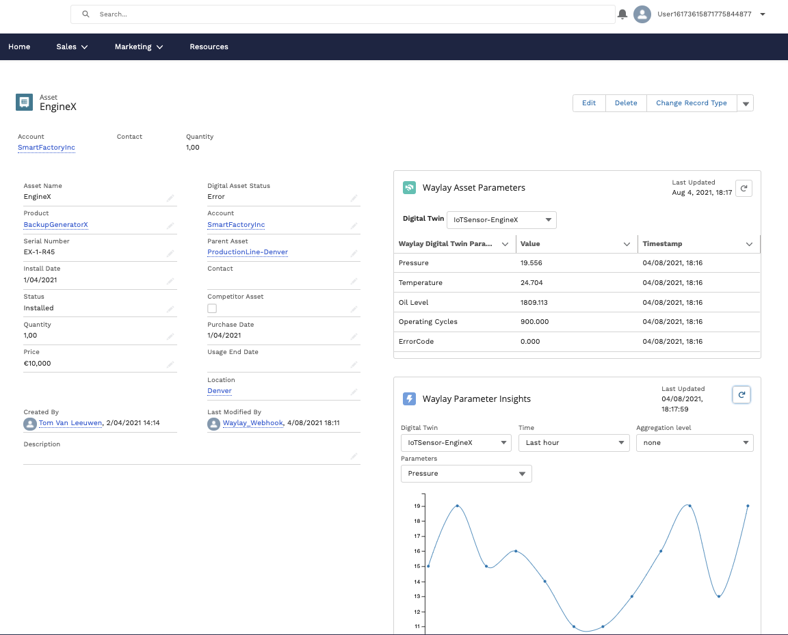Image resolution: width=788 pixels, height=635 pixels.
Task: Click the Asset record icon beside EngineX
Action: [24, 102]
